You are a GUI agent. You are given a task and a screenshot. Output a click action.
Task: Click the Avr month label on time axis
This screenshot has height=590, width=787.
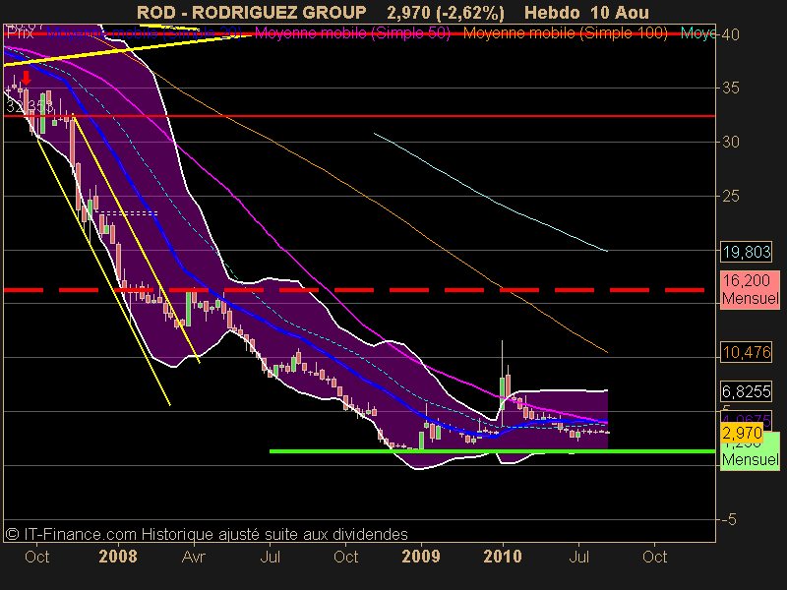pos(194,557)
